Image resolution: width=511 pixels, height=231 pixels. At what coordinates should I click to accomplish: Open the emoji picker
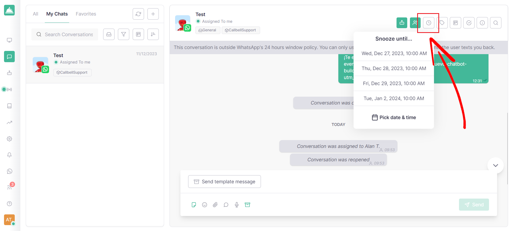[x=205, y=205]
